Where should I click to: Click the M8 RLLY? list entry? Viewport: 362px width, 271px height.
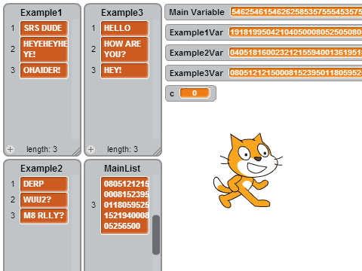point(44,215)
